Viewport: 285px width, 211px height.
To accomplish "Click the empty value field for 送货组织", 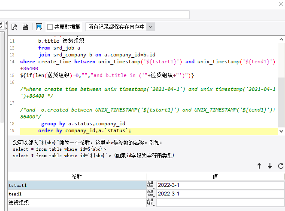I will click(220, 202).
